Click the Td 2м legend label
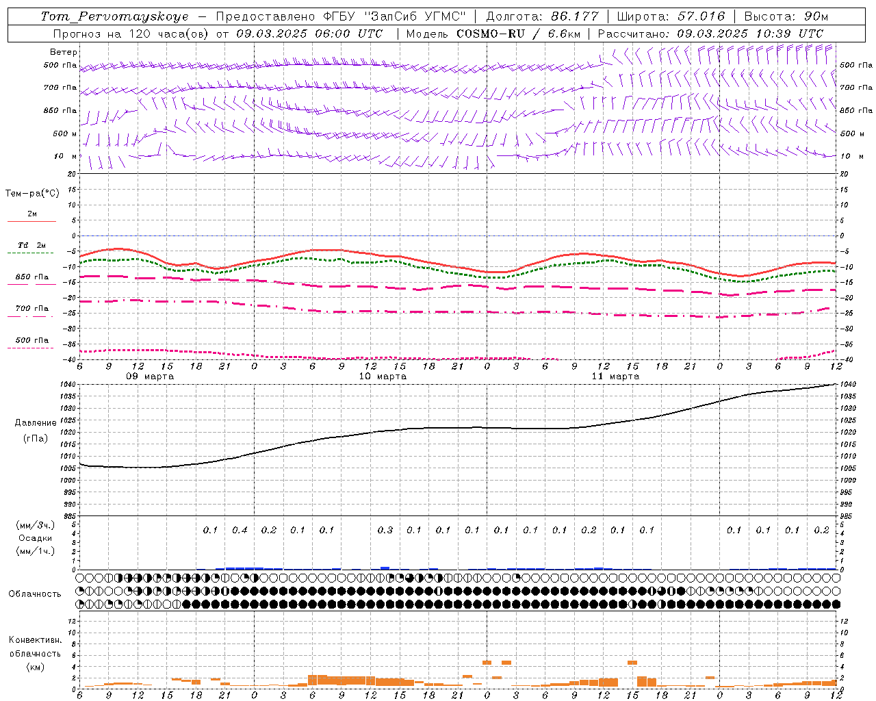Viewport: 876px width, 701px height. [32, 245]
